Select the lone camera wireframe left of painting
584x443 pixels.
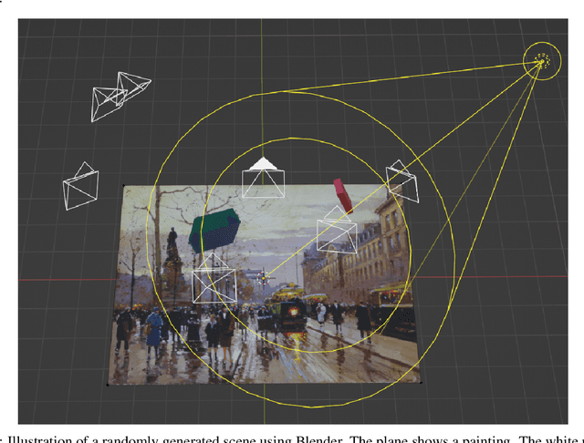[81, 186]
